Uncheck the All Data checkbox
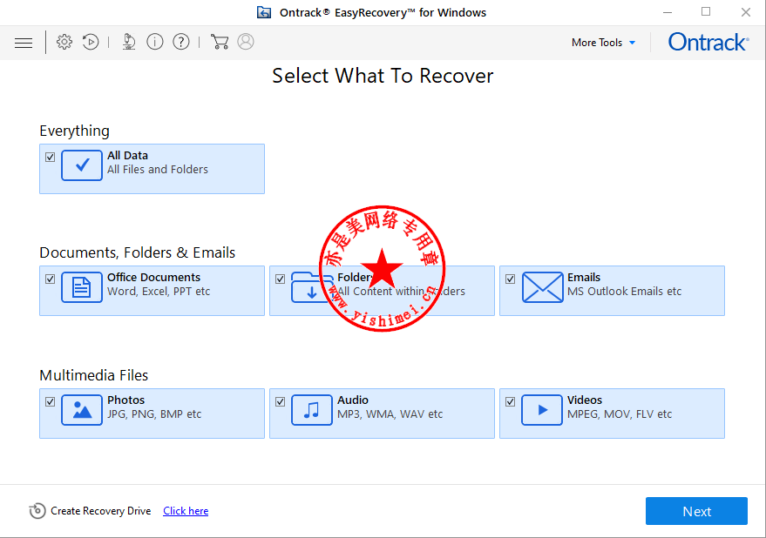This screenshot has height=538, width=766. pos(51,158)
